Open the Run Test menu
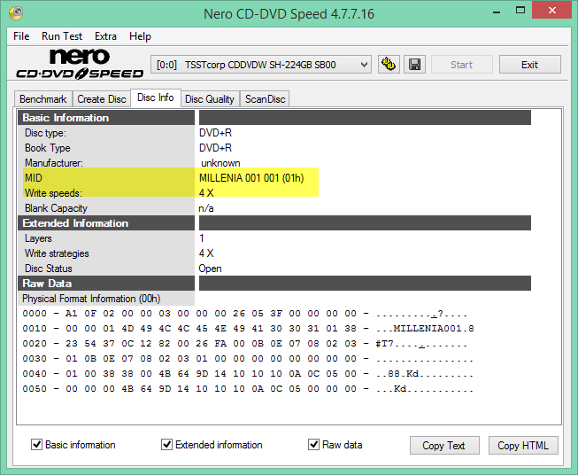This screenshot has width=578, height=475. tap(62, 36)
